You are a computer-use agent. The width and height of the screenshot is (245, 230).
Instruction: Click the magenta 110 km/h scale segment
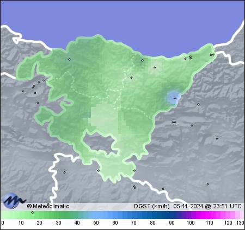pos(209,215)
